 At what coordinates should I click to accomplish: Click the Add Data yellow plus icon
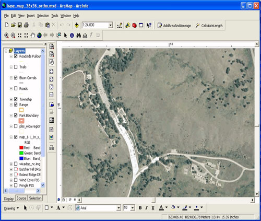[77, 25]
